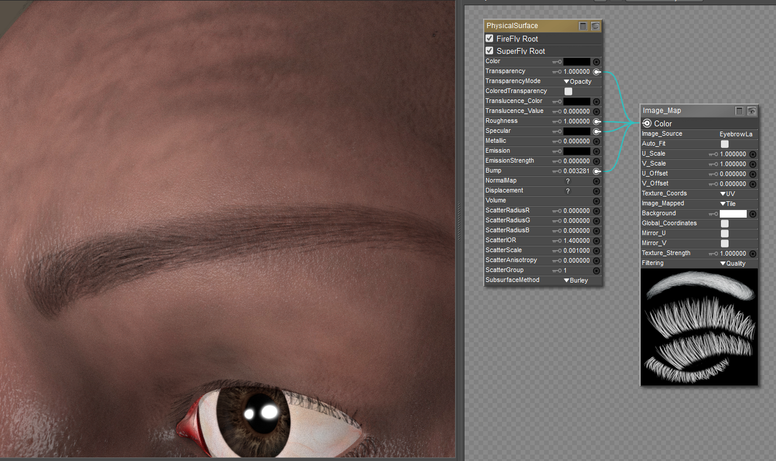Click the eyebrow texture preview thumbnail
The width and height of the screenshot is (776, 461).
coord(699,327)
